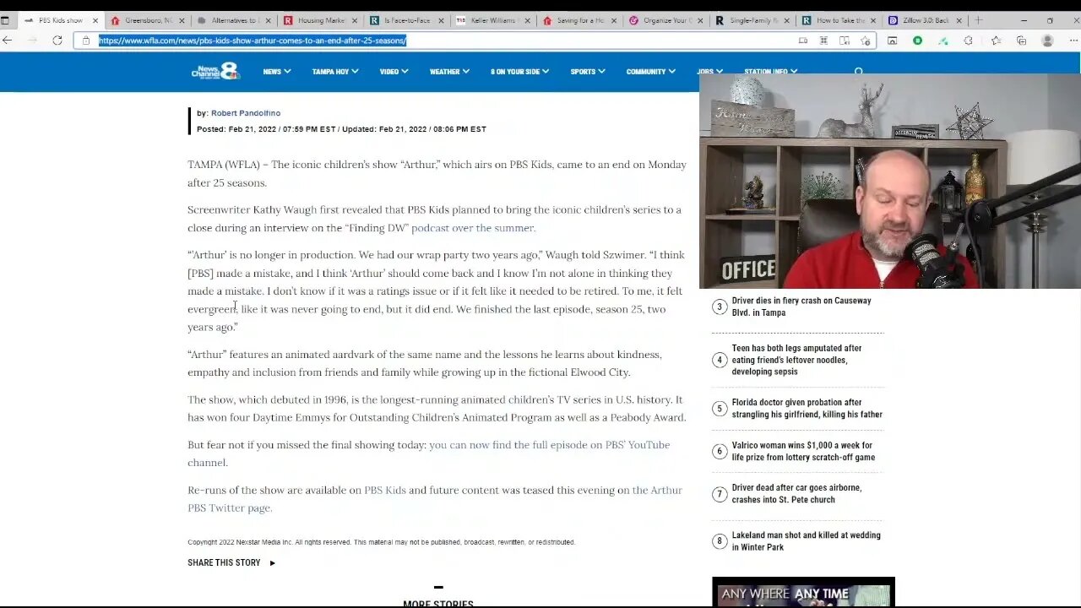Open Settings and more menu
Image resolution: width=1081 pixels, height=608 pixels.
coord(1072,41)
